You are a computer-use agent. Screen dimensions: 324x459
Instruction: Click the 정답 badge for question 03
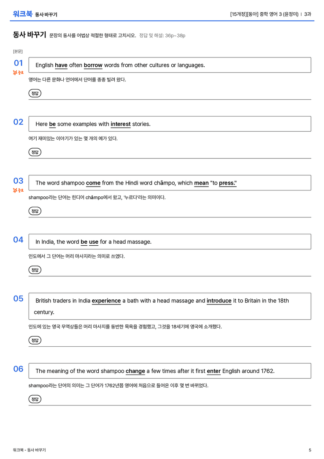[x=35, y=211]
